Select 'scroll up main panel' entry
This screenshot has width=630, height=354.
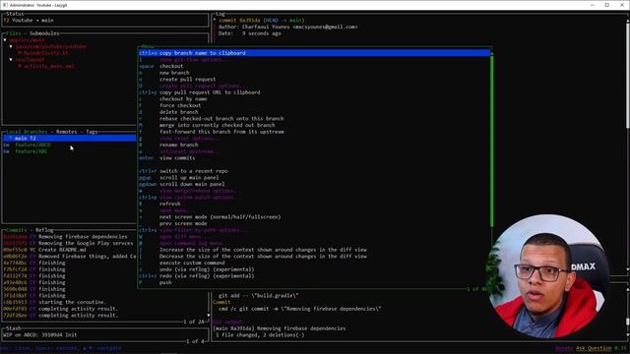click(x=189, y=178)
